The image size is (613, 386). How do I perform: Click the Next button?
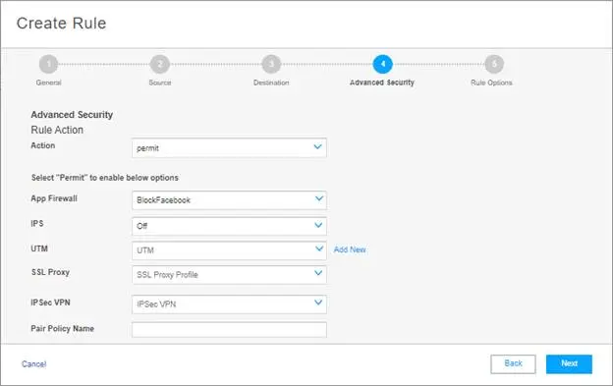coord(569,363)
